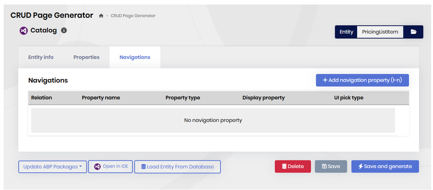Image resolution: width=433 pixels, height=190 pixels.
Task: Click the Property name column header
Action: (x=100, y=98)
